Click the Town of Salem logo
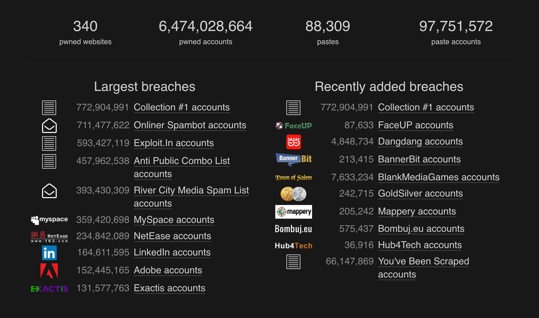539x318 pixels. (x=293, y=178)
